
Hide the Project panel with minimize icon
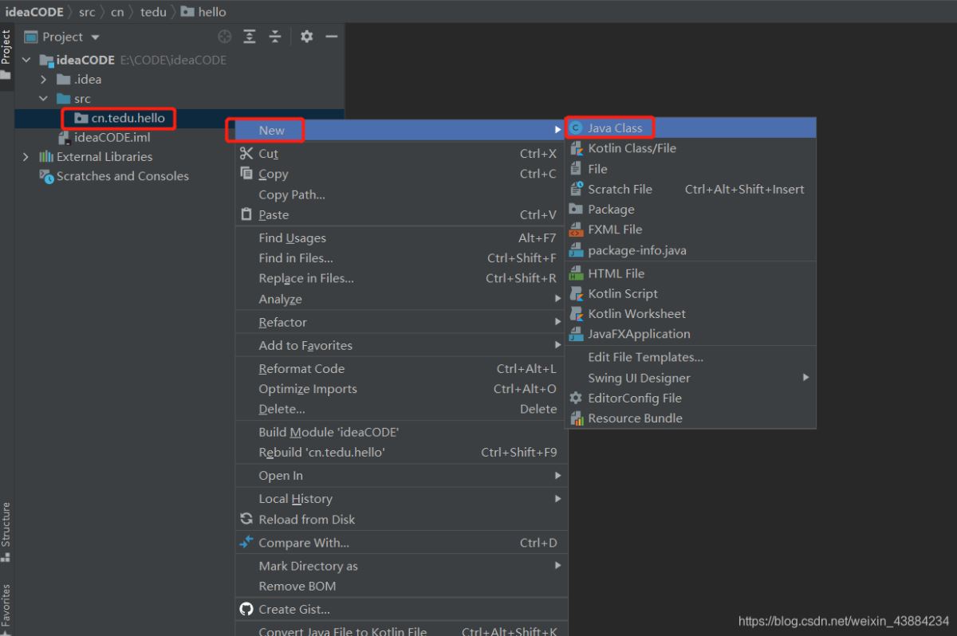pyautogui.click(x=332, y=37)
